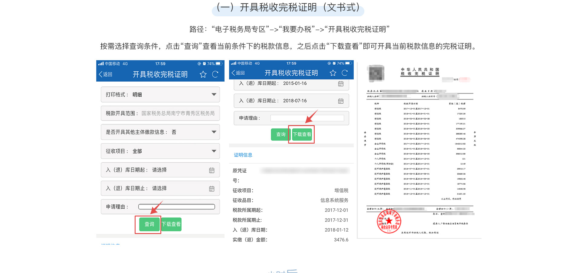Select 证明信息 tab in middle phone
Screen dimensions: 581x273
point(243,155)
